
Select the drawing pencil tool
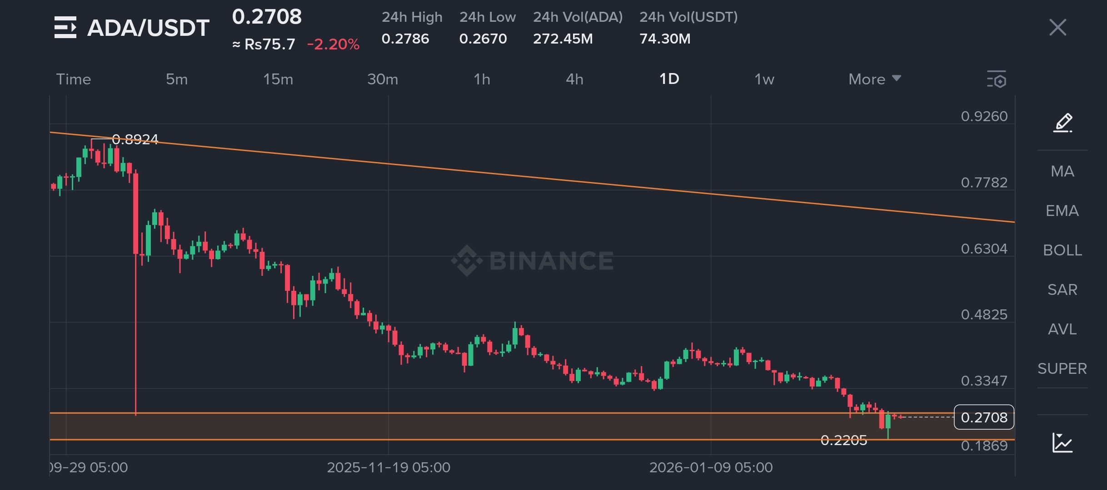coord(1062,123)
